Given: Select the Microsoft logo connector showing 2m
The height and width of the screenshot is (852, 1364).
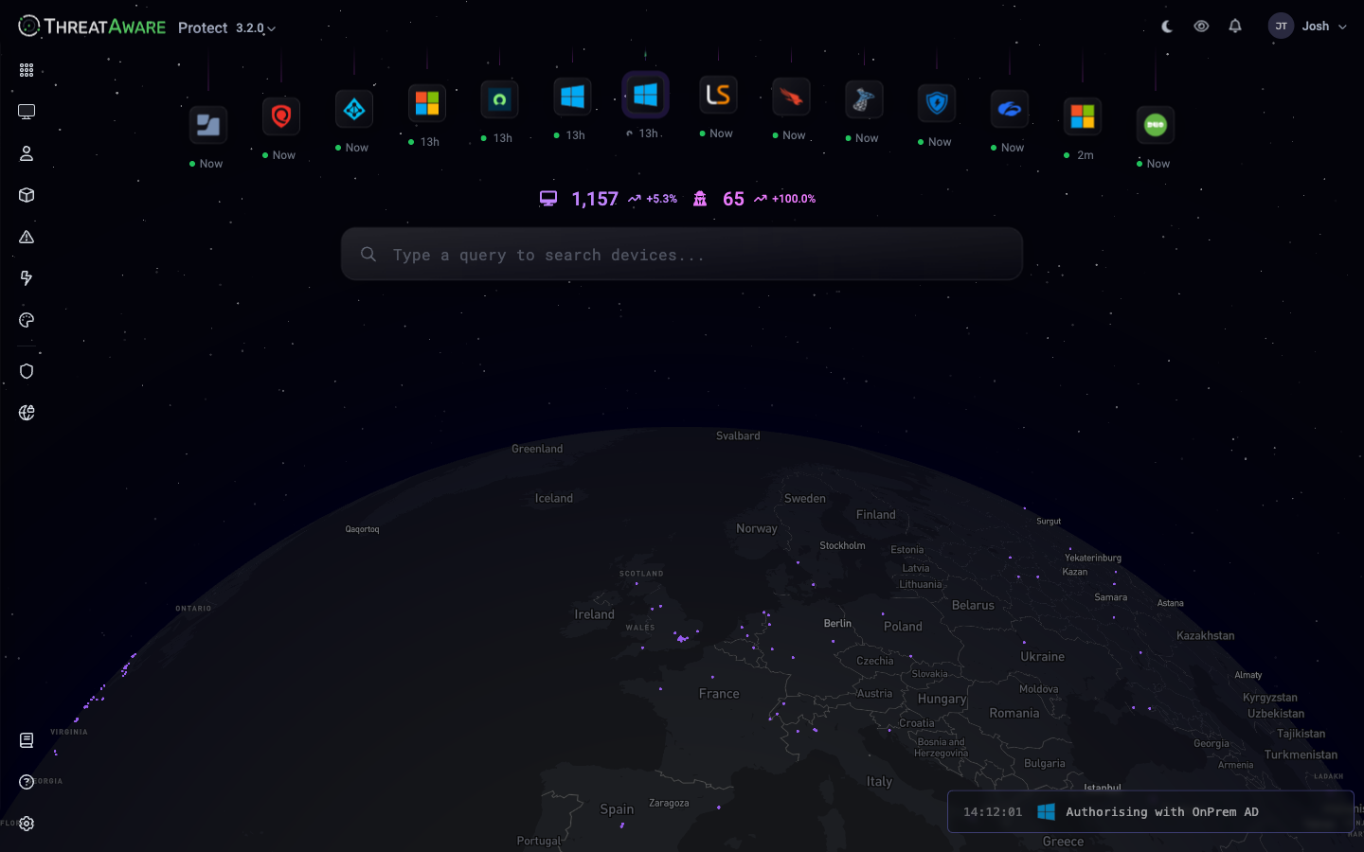Looking at the screenshot, I should 1083,116.
